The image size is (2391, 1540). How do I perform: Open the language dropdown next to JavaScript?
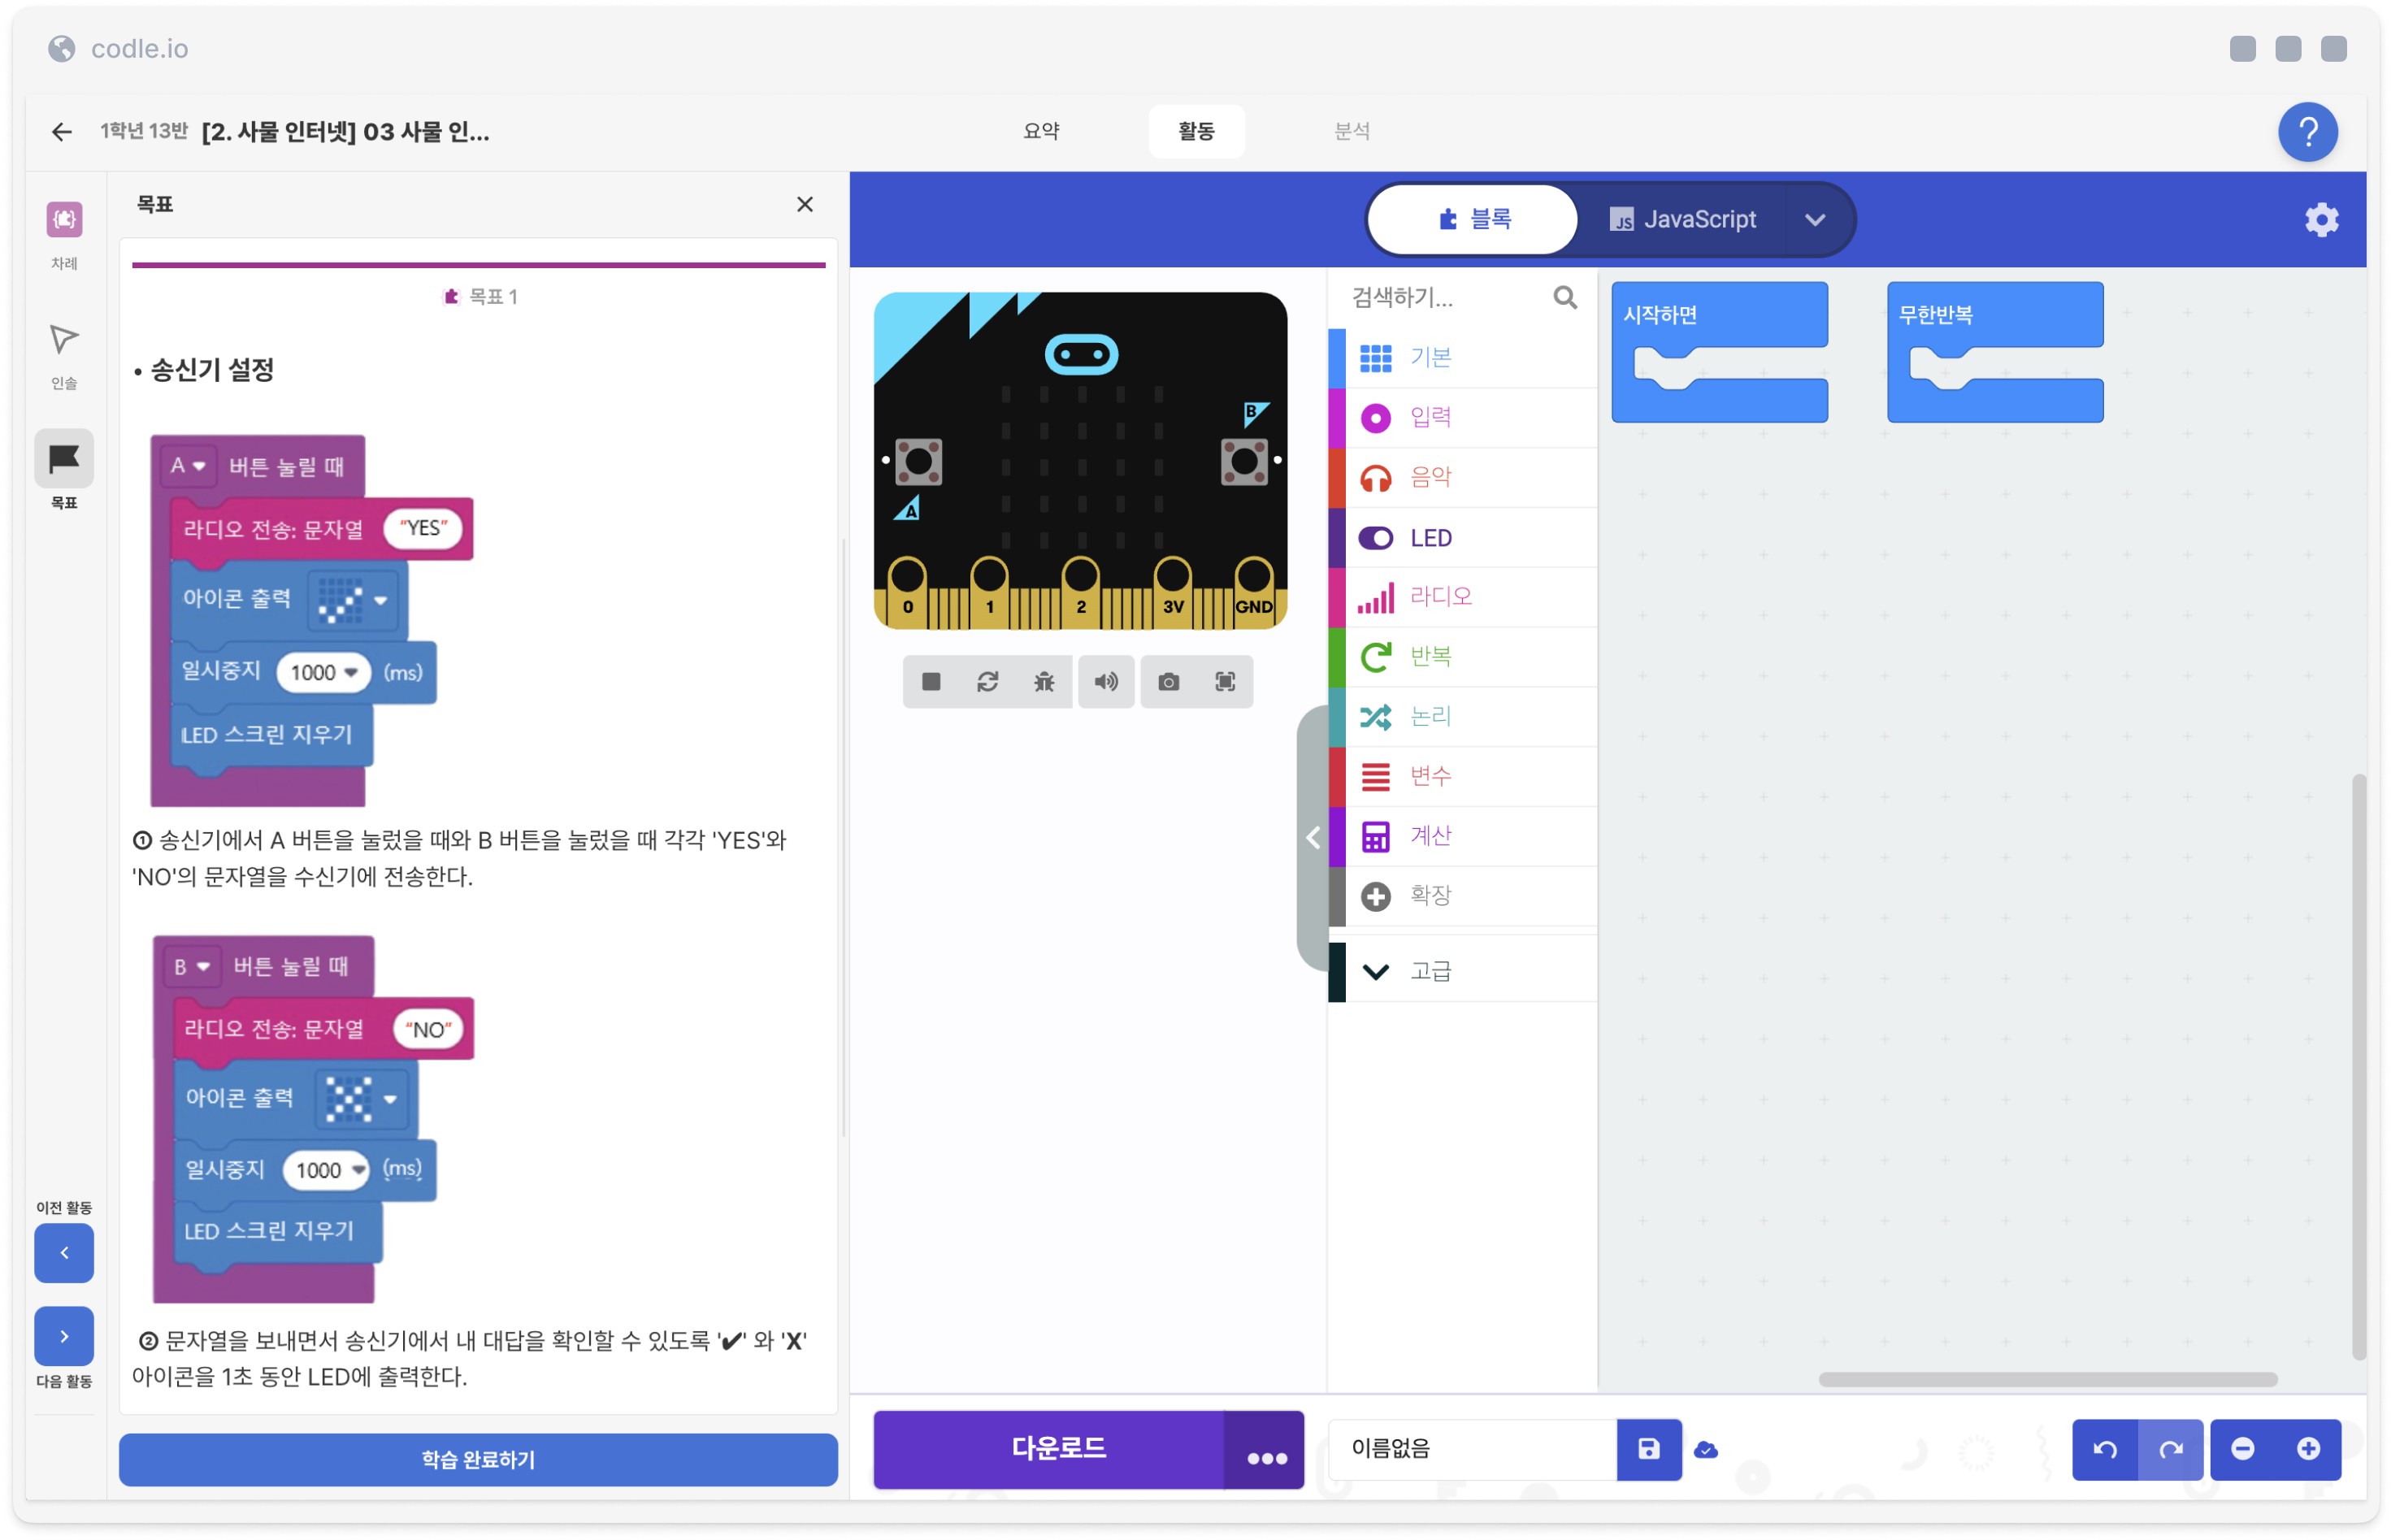point(1815,220)
